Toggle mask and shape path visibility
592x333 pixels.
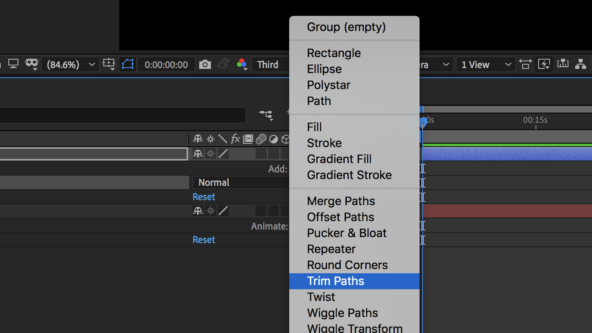click(x=127, y=64)
